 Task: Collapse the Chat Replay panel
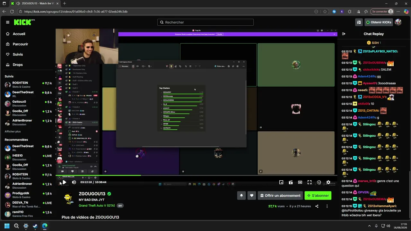point(344,34)
